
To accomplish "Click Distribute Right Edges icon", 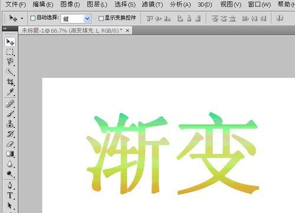I will click(263, 18).
